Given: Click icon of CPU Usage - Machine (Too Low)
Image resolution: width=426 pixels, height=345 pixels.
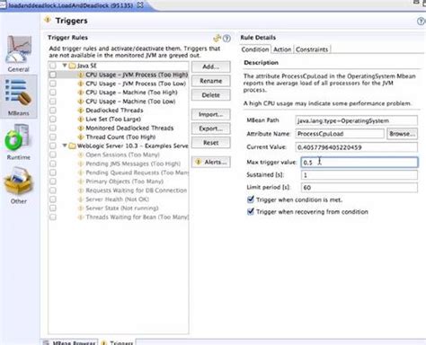Looking at the screenshot, I should [x=80, y=102].
